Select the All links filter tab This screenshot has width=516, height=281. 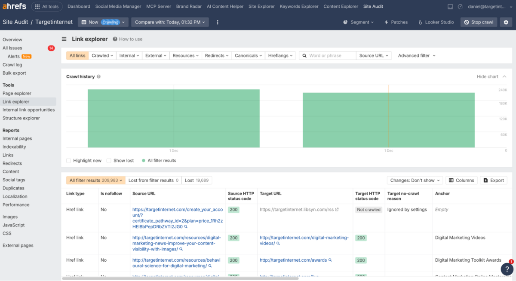[77, 55]
